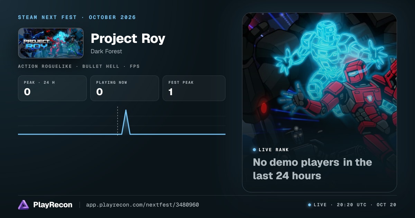
Task: Click the blue Live Rank status dot
Action: (255, 150)
